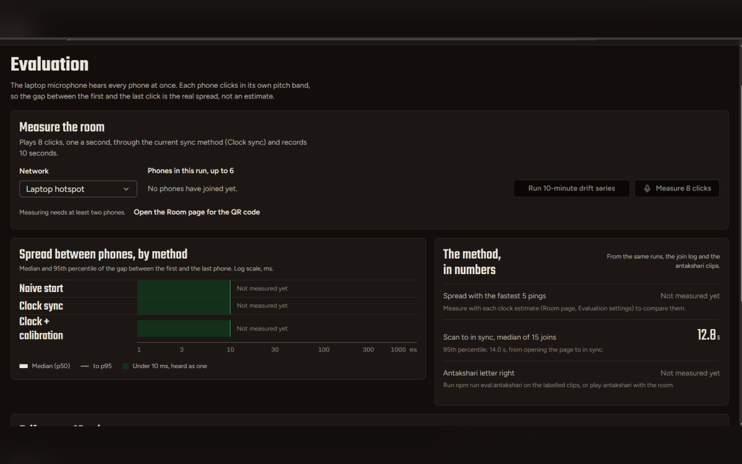
Task: Click the Measure the room heading
Action: [x=62, y=127]
